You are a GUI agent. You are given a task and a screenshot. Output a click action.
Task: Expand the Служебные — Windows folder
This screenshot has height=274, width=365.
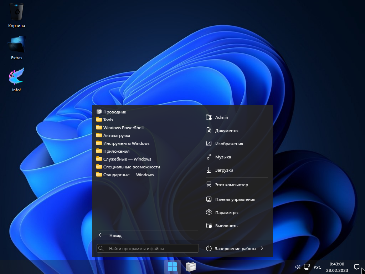tap(124, 159)
